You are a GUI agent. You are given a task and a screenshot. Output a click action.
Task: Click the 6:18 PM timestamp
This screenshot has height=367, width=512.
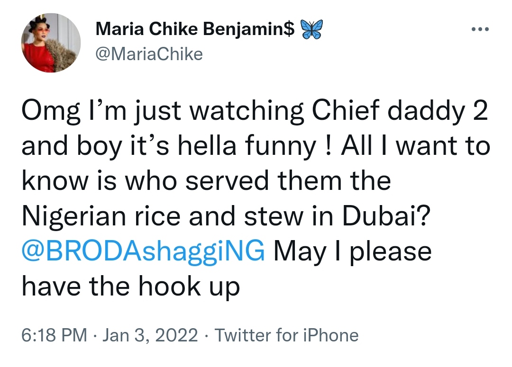pos(54,335)
